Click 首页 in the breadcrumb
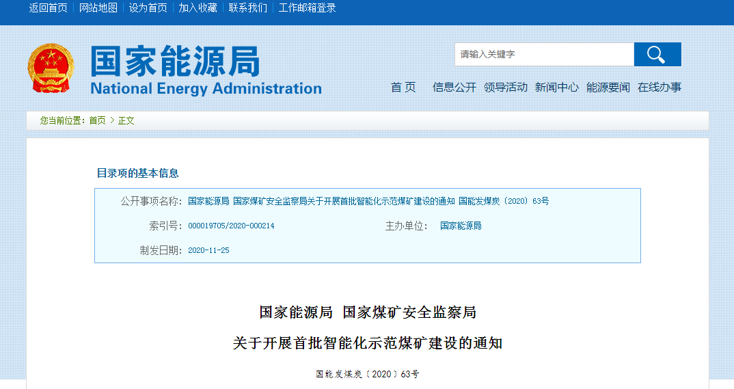This screenshot has height=389, width=734. click(97, 121)
